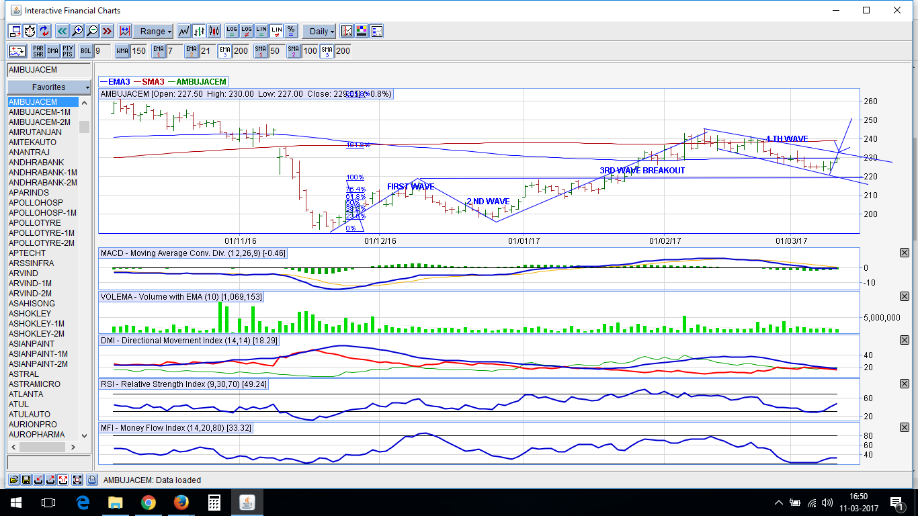
Task: Refresh chart data with red-blue arrows icon
Action: (44, 31)
